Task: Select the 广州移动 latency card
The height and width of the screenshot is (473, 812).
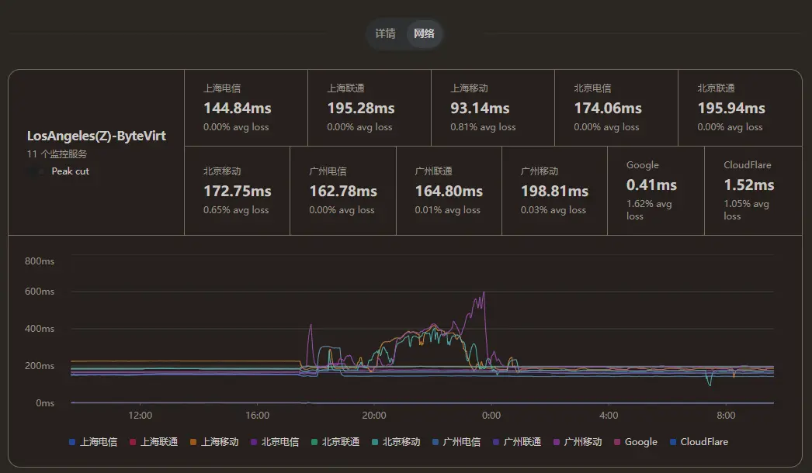Action: click(554, 191)
